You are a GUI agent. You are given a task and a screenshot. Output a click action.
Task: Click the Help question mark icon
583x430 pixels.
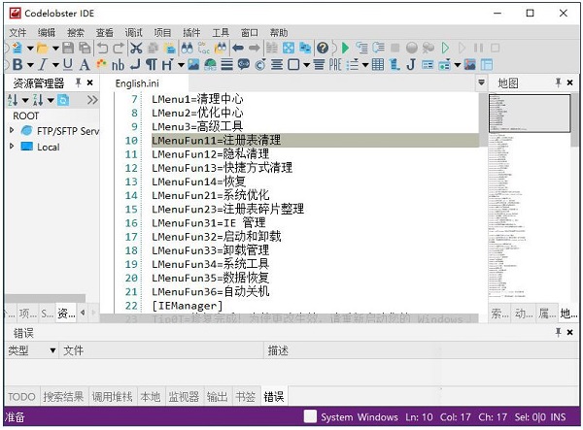click(x=323, y=48)
